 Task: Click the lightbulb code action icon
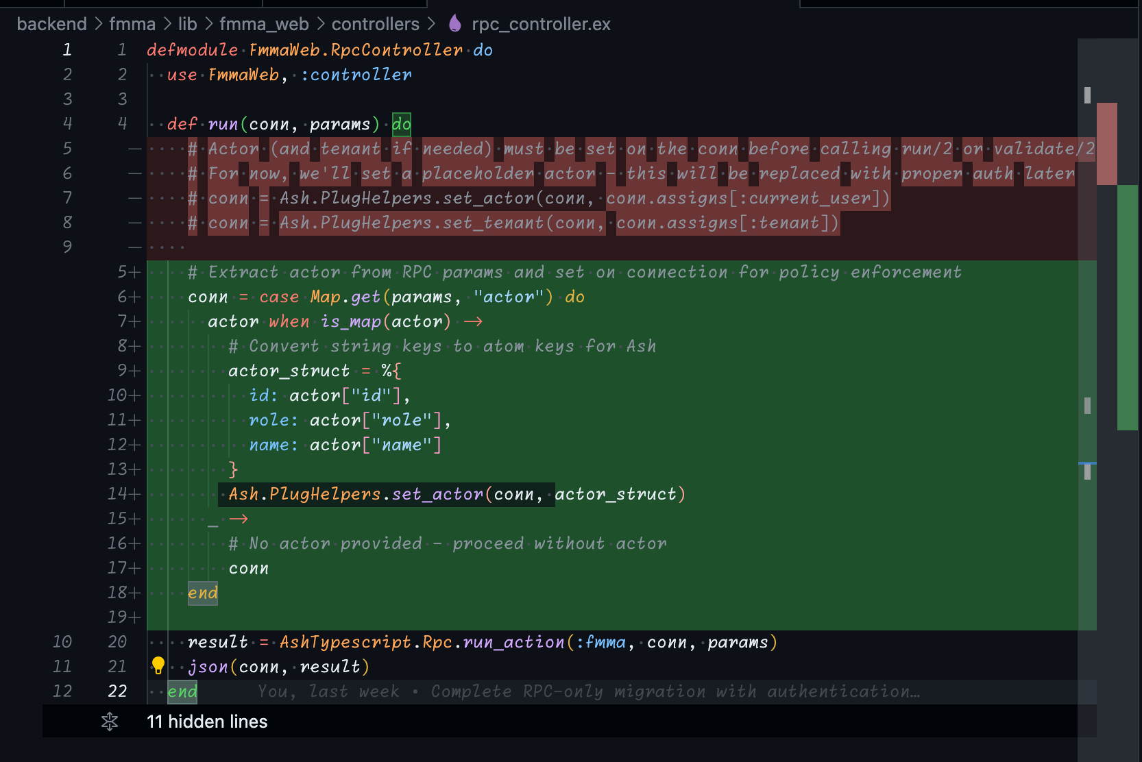(x=158, y=665)
